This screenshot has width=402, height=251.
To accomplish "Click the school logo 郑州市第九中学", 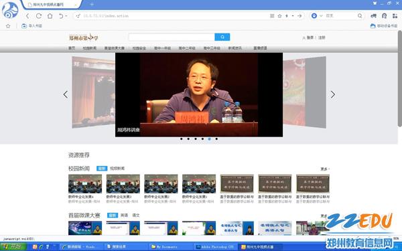I will [83, 37].
